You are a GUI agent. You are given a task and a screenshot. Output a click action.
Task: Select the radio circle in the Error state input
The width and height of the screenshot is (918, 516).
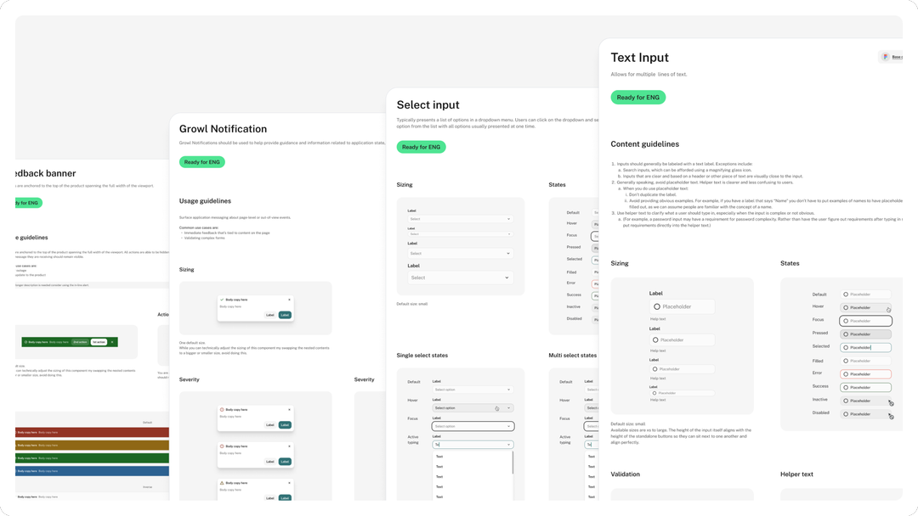click(x=846, y=373)
